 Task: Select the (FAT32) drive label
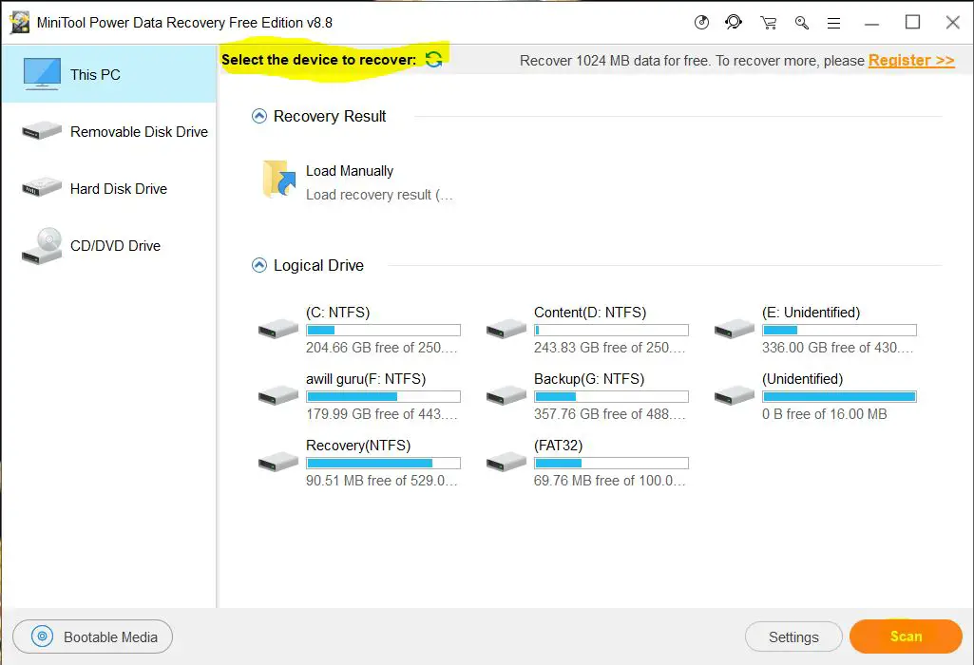559,446
